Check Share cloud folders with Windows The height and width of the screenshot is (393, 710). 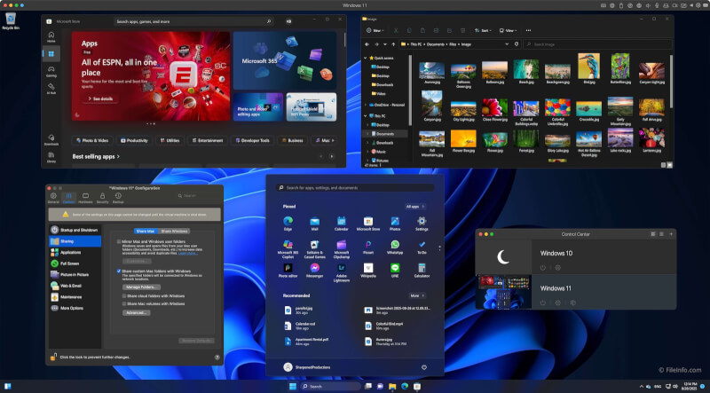tap(124, 296)
